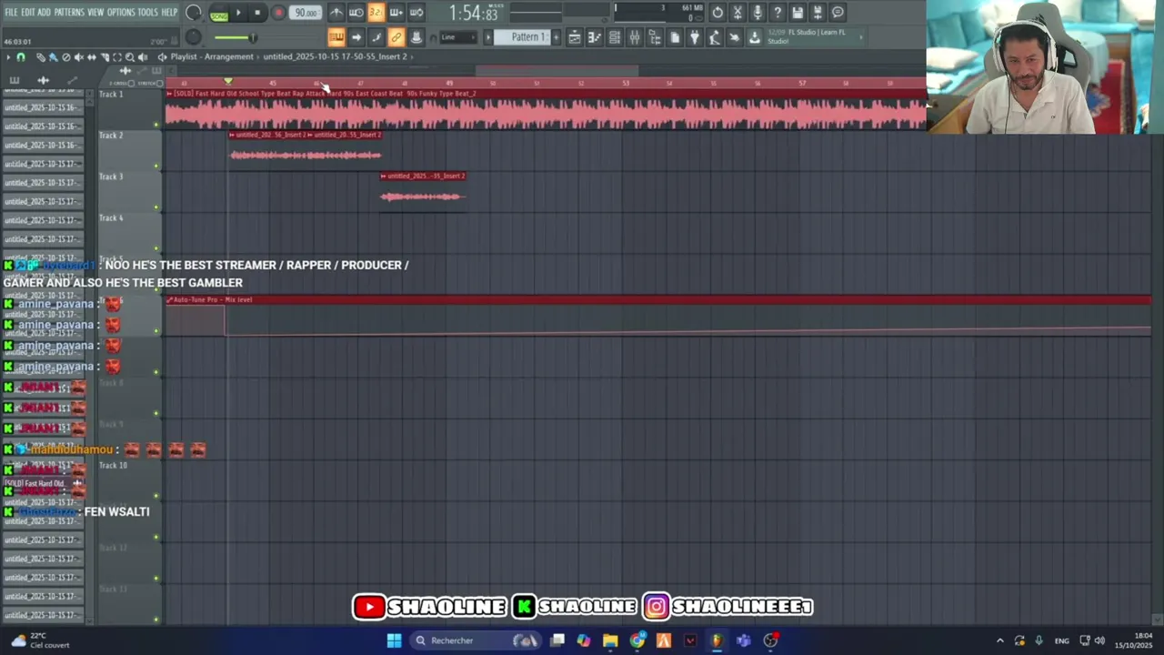Open the ADD menu
This screenshot has height=655, width=1164.
pos(44,13)
